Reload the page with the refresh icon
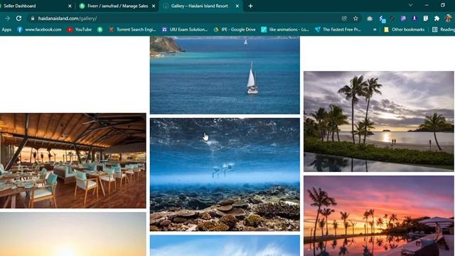The width and height of the screenshot is (455, 256). click(x=19, y=18)
